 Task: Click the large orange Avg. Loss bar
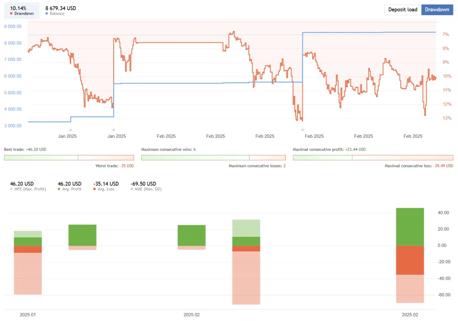tap(410, 260)
